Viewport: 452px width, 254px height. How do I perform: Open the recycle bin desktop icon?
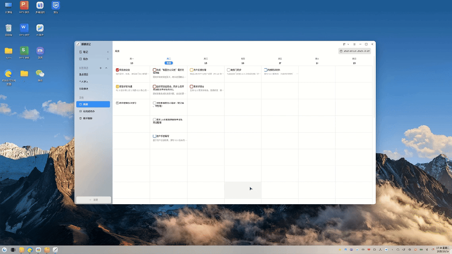coord(8,28)
